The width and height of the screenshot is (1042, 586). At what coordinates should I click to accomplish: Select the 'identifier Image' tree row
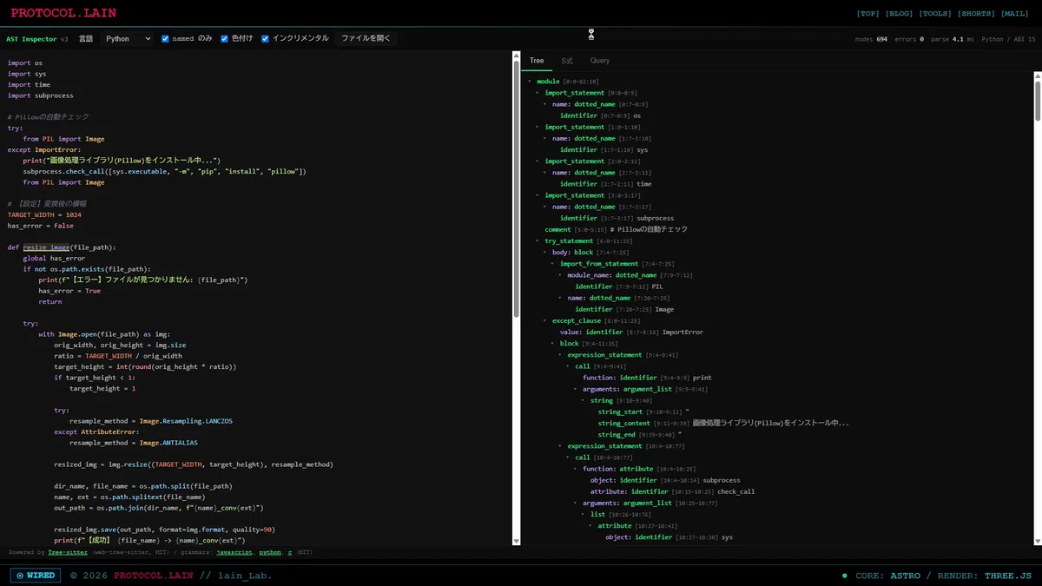pyautogui.click(x=623, y=309)
